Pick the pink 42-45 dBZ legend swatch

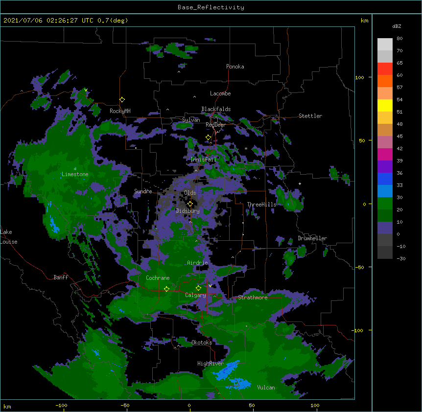(x=385, y=142)
